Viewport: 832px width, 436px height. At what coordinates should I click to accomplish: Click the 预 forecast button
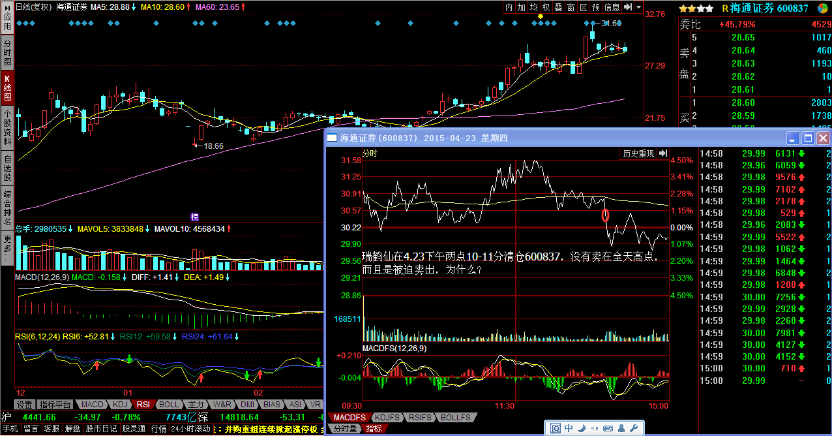(596, 7)
